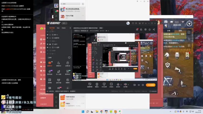
Task: Select the orange highlighted scene tab
Action: pyautogui.click(x=52, y=28)
